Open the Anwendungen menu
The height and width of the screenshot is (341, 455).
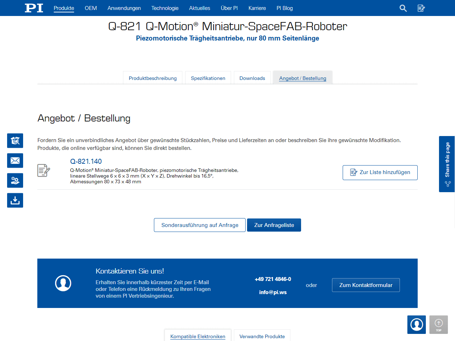coord(124,8)
